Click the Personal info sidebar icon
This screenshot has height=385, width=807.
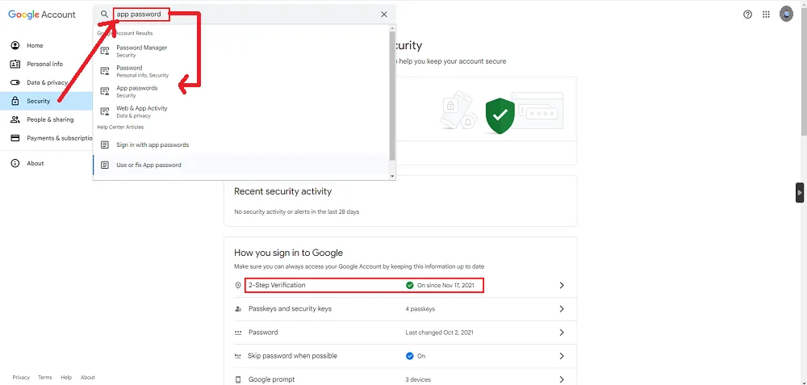(15, 64)
